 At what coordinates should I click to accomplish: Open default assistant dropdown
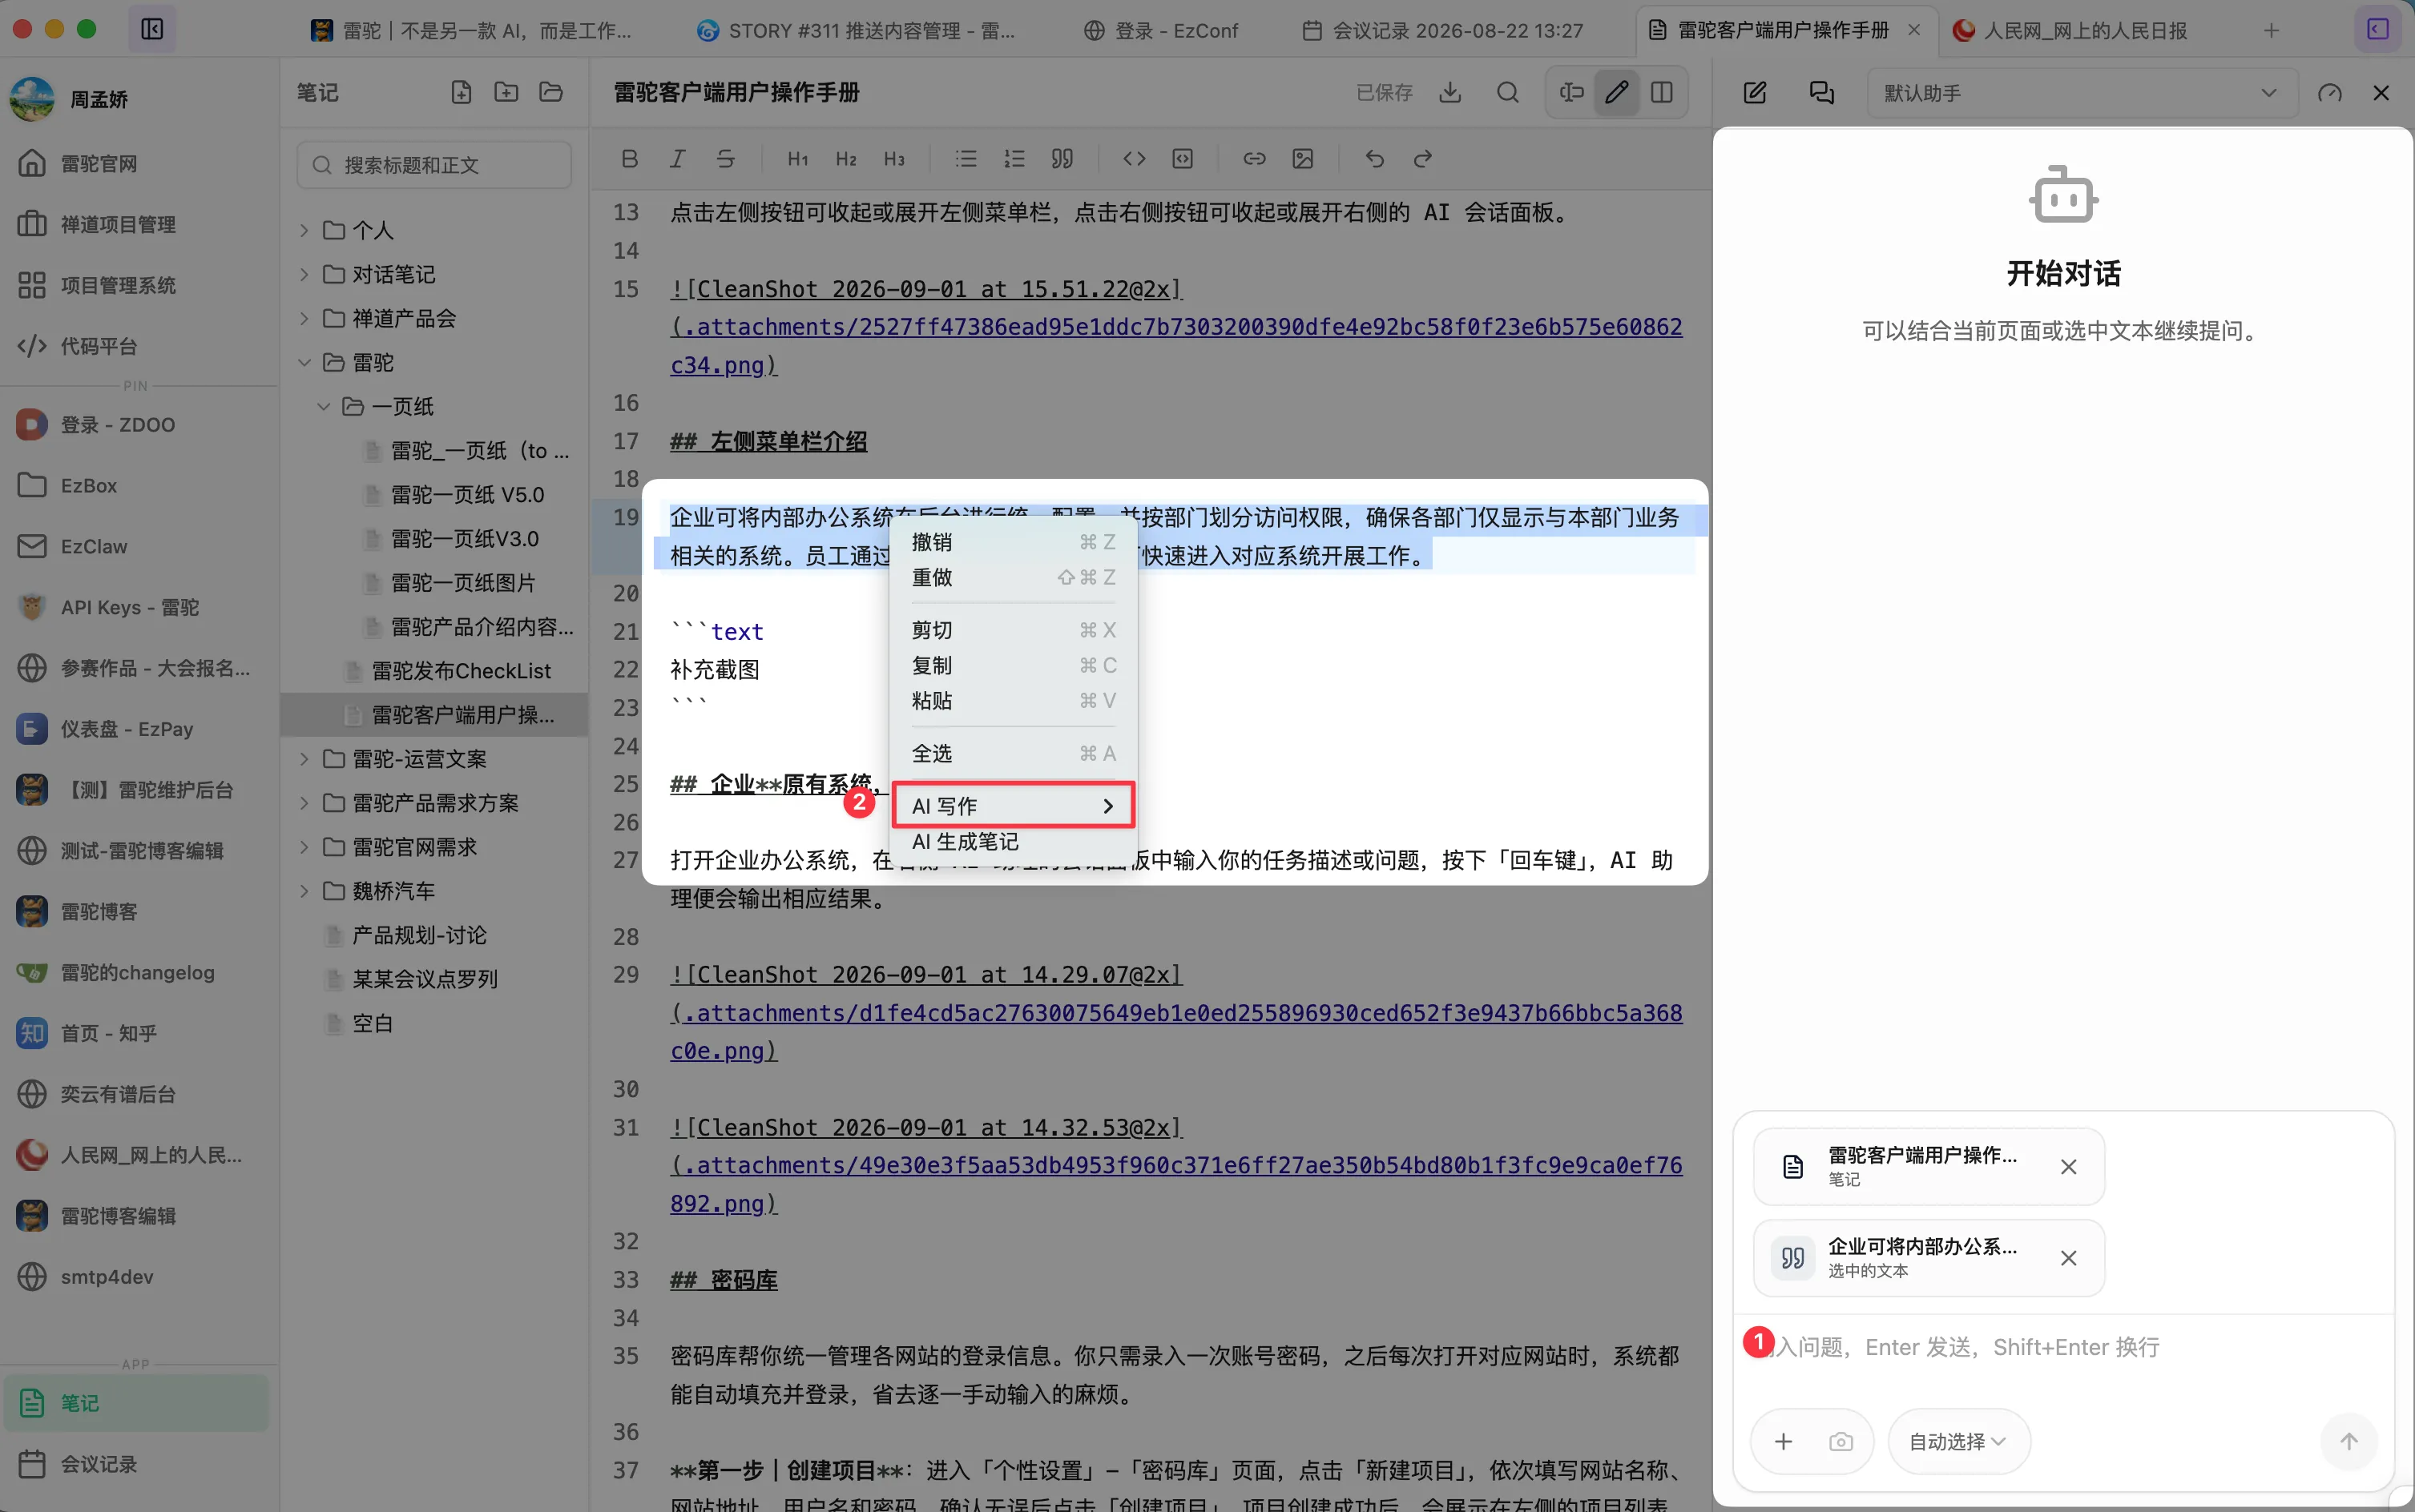(2081, 92)
